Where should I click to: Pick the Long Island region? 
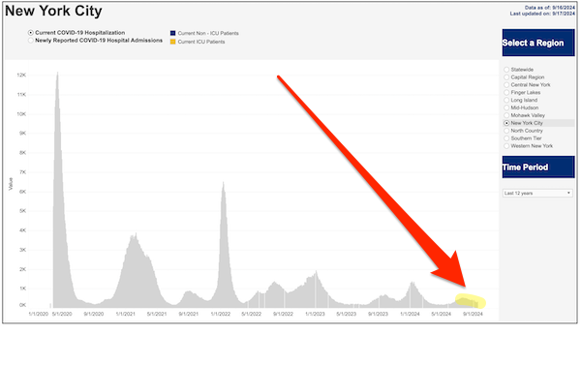pyautogui.click(x=506, y=100)
